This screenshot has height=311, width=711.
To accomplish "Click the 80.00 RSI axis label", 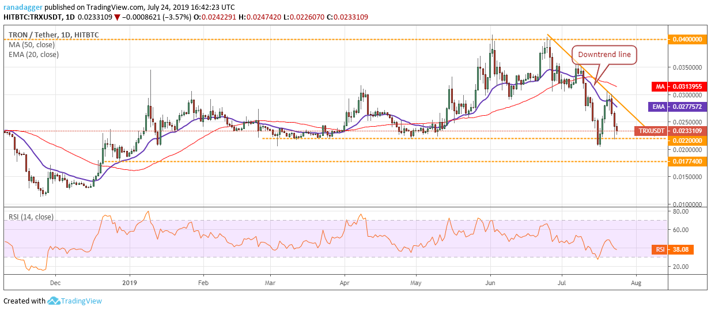I will tap(680, 211).
